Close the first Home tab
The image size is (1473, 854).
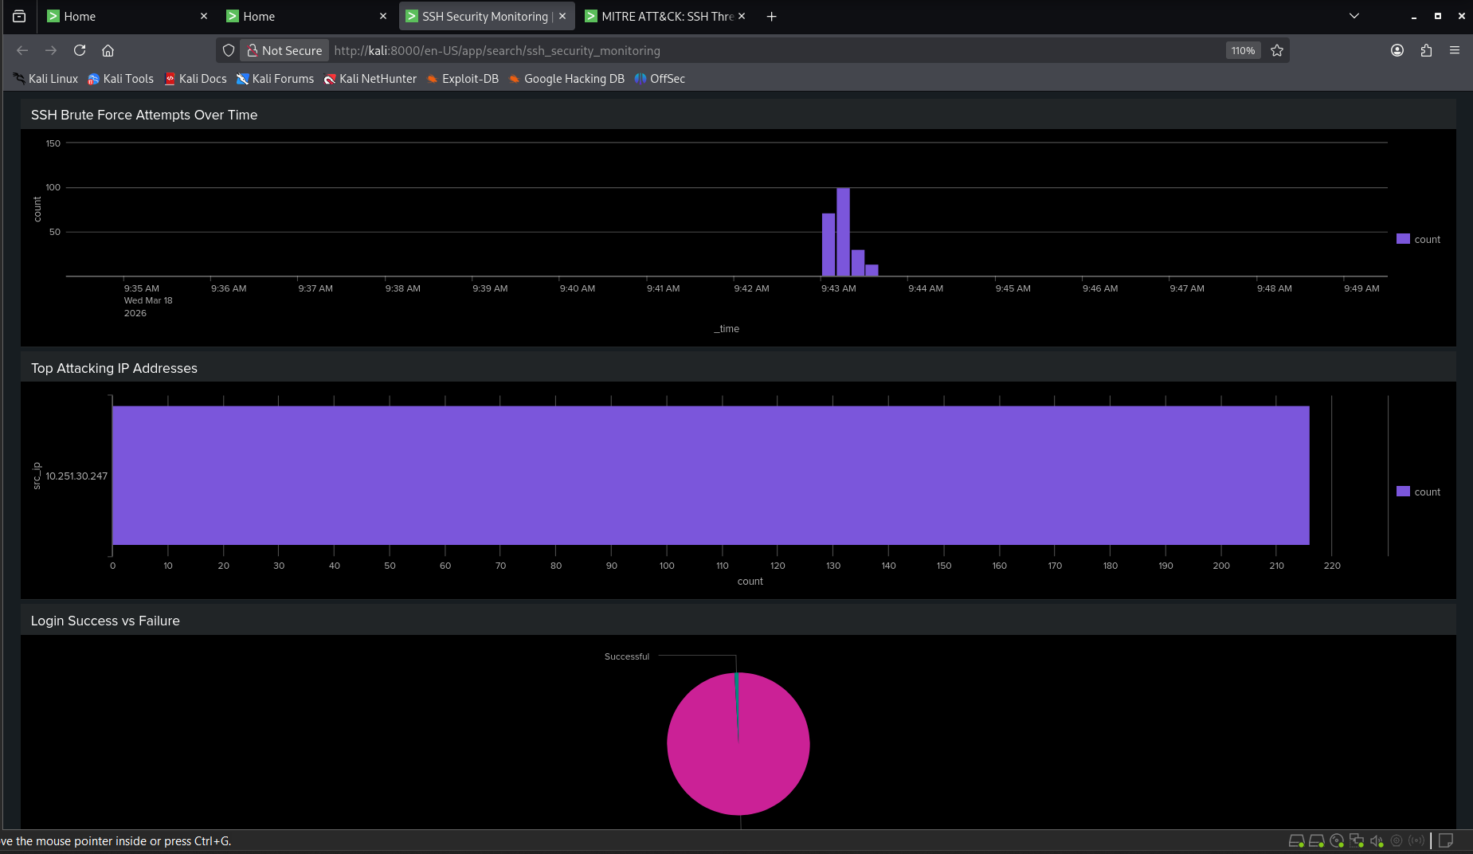coord(204,16)
